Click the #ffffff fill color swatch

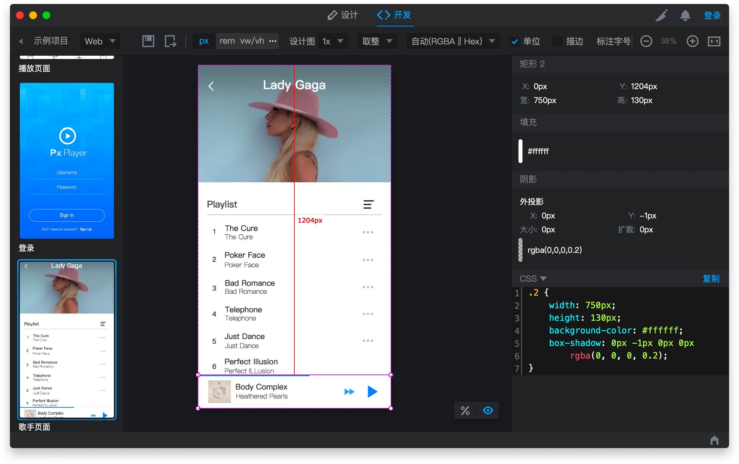520,151
